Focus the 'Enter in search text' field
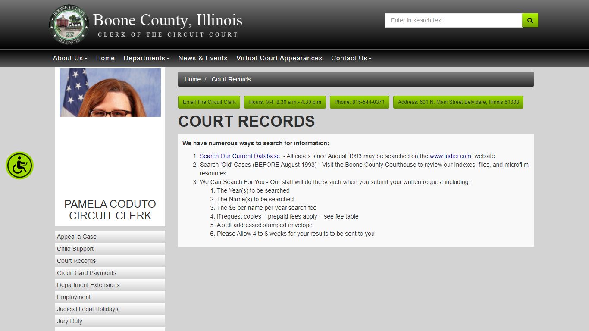Image resolution: width=589 pixels, height=331 pixels. click(x=454, y=20)
